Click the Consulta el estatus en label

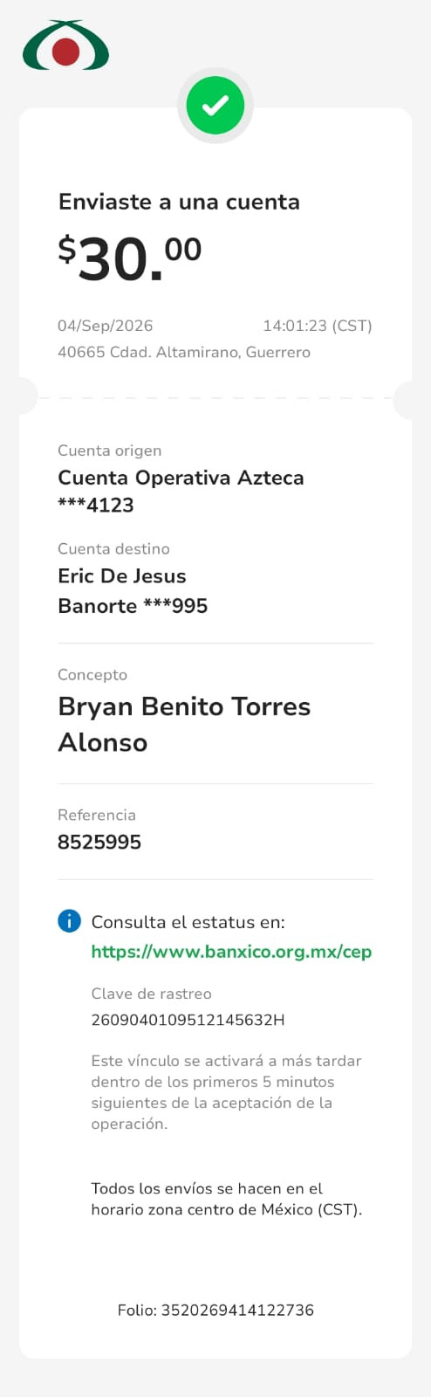188,922
